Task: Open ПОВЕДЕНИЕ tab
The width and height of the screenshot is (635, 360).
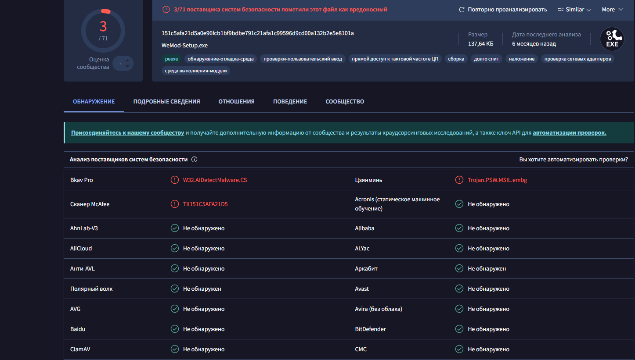Action: click(x=290, y=101)
